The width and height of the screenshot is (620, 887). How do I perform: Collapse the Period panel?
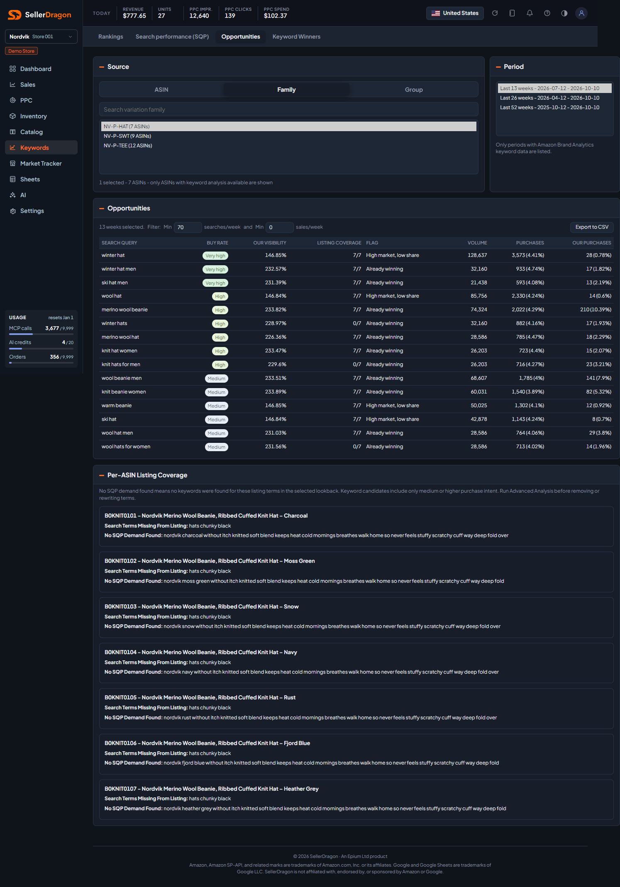498,67
